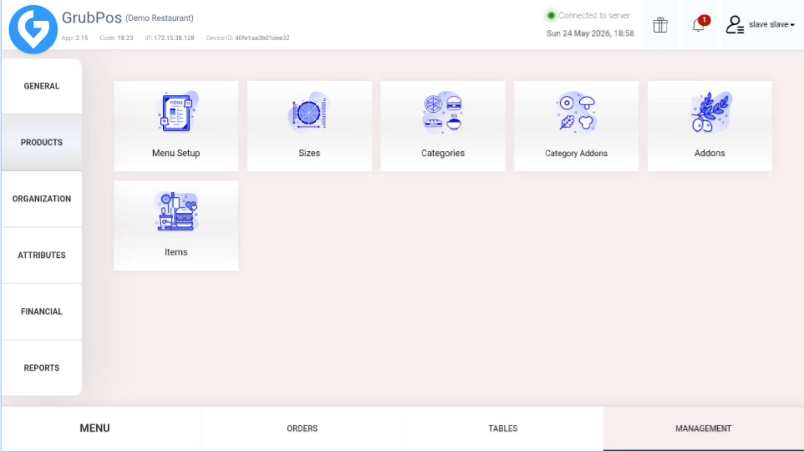Click the user profile icon
The image size is (804, 452).
pyautogui.click(x=734, y=24)
